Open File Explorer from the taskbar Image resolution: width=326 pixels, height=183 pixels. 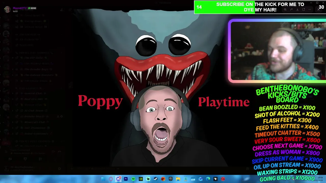178,179
